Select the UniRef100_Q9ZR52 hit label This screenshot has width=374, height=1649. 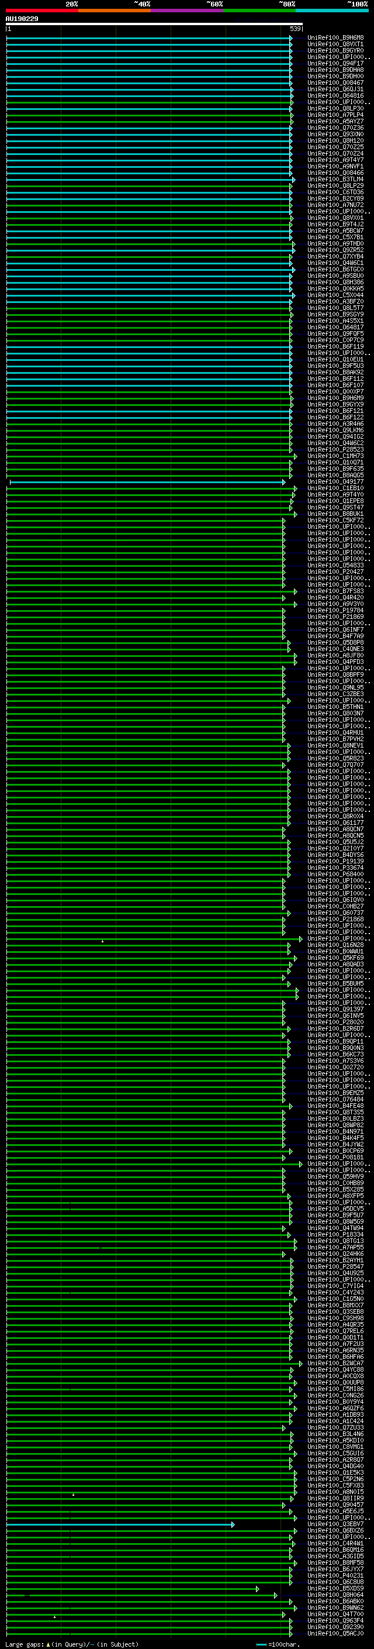tap(335, 250)
